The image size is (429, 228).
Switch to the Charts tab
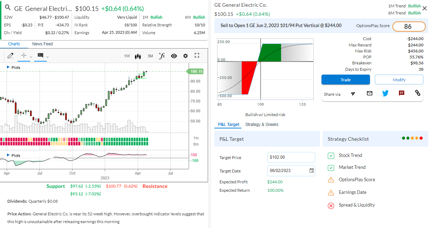pyautogui.click(x=14, y=44)
